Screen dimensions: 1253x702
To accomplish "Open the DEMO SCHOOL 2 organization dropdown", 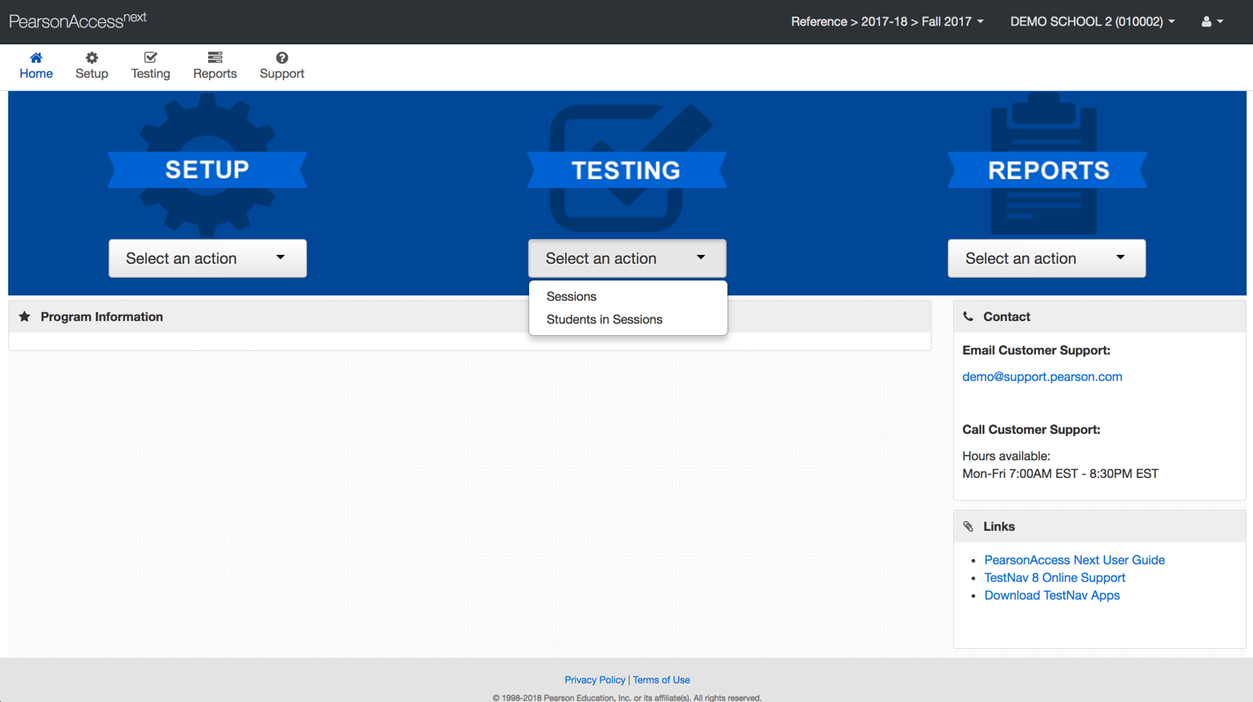I will [x=1092, y=21].
